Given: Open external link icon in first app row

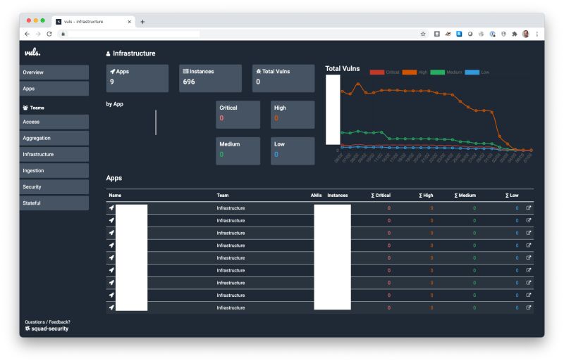Looking at the screenshot, I should pyautogui.click(x=528, y=208).
